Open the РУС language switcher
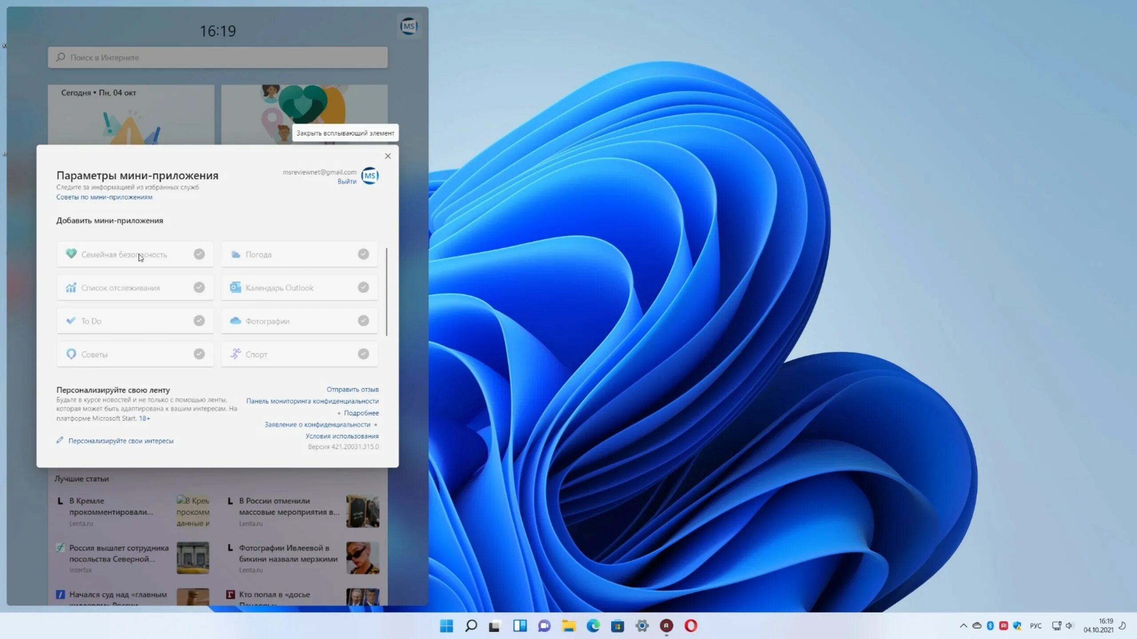This screenshot has height=639, width=1137. (x=1037, y=626)
